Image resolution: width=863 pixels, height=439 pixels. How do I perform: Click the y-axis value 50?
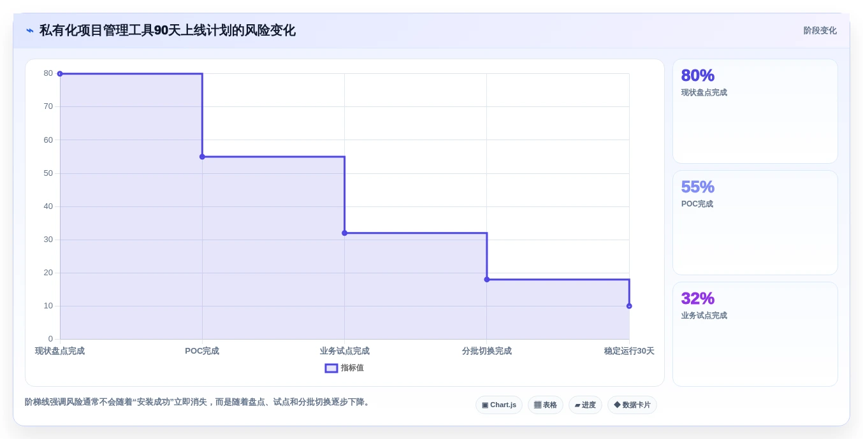(x=48, y=173)
